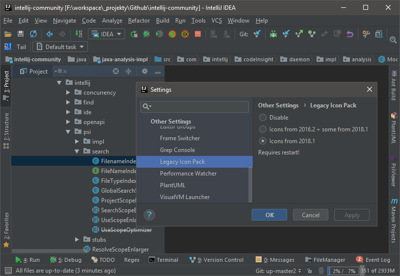Click the tool windows toggle icon in status bar
Viewport: 400px width, 276px height.
point(8,271)
